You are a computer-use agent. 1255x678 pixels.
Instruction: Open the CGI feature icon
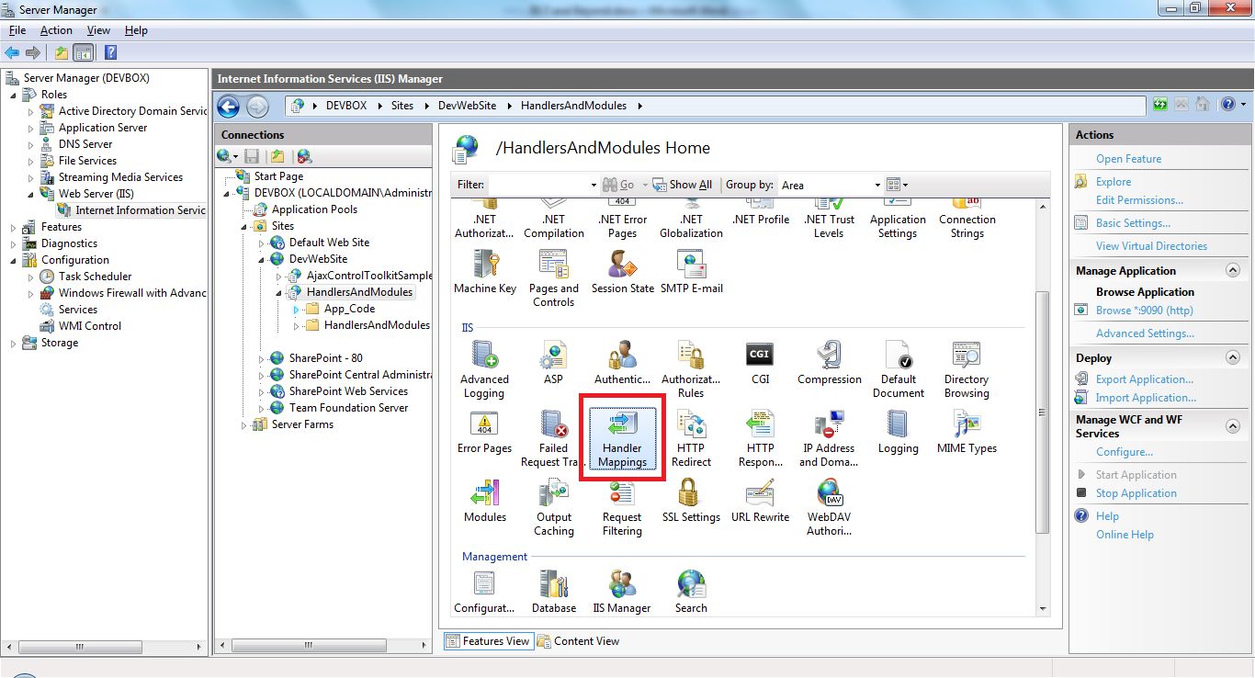(x=760, y=363)
